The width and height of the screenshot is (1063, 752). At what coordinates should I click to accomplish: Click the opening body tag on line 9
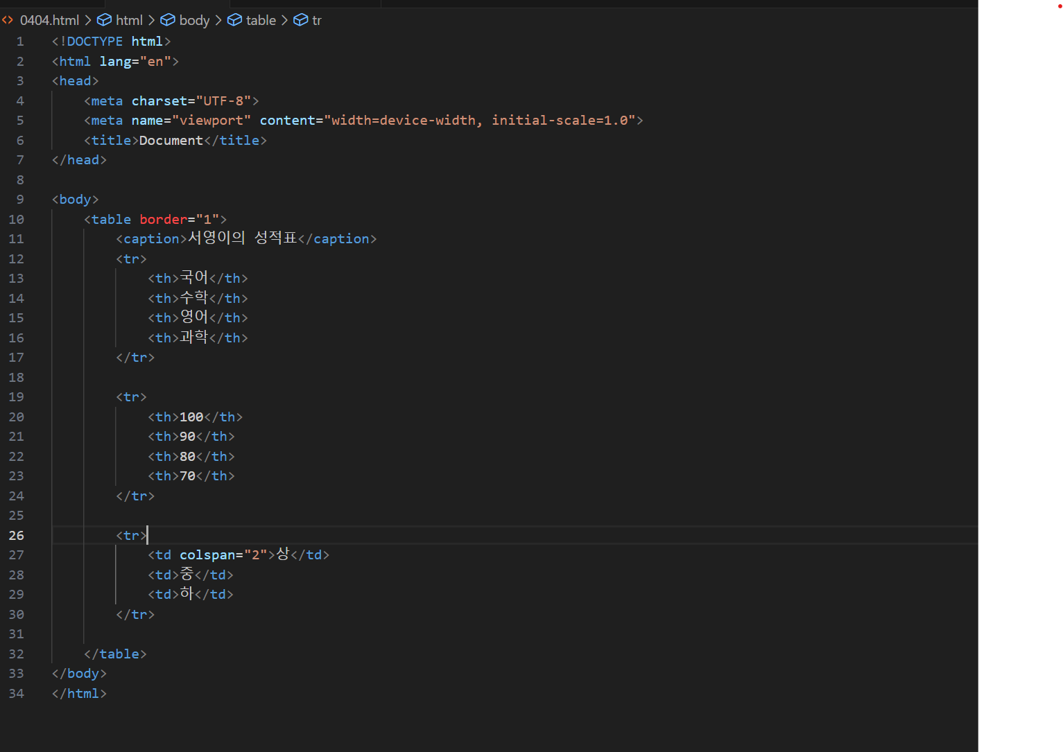pos(76,200)
